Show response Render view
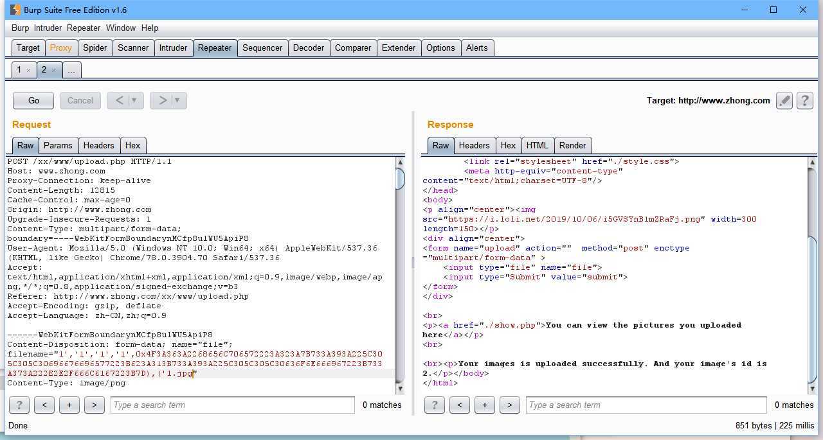 [x=572, y=145]
